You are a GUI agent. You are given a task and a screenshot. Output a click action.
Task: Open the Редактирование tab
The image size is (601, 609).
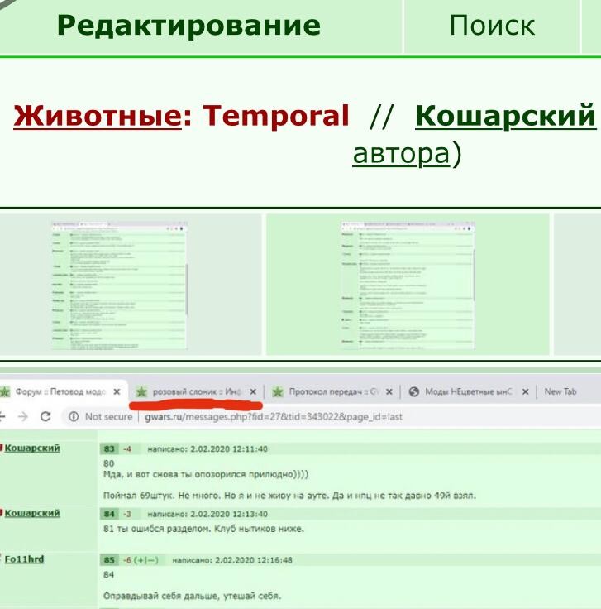click(x=188, y=26)
